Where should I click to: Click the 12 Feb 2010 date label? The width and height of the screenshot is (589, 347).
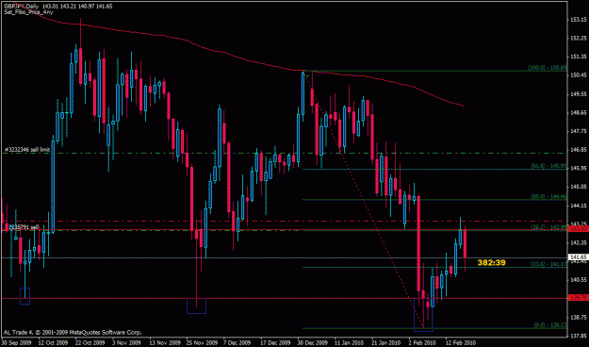tap(461, 342)
